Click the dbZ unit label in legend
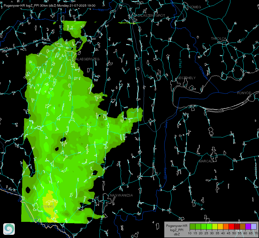Screen dimensions: 259x238 point(177,234)
